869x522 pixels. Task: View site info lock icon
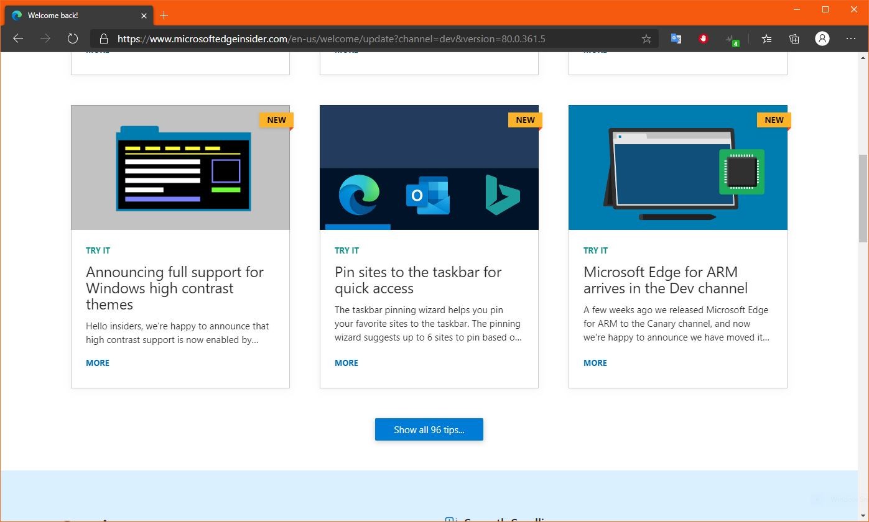tap(103, 39)
